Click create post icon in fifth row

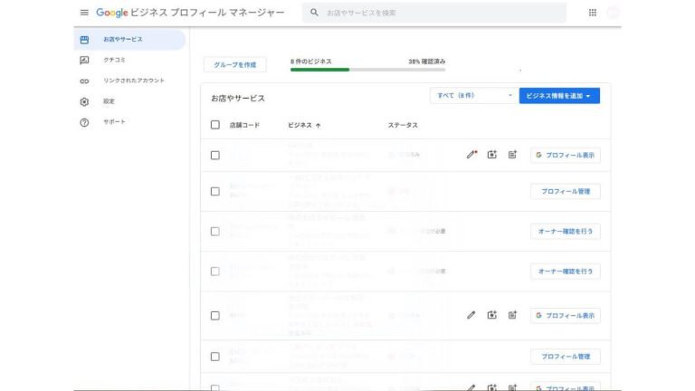point(512,315)
